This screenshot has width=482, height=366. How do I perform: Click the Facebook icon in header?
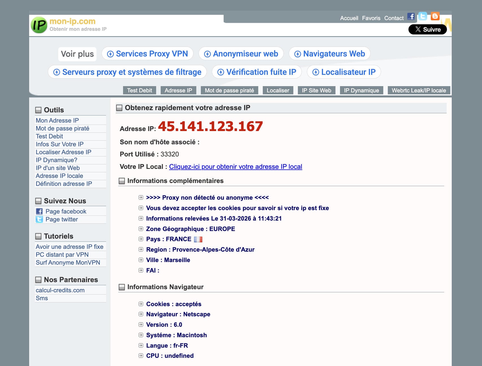[x=411, y=16]
